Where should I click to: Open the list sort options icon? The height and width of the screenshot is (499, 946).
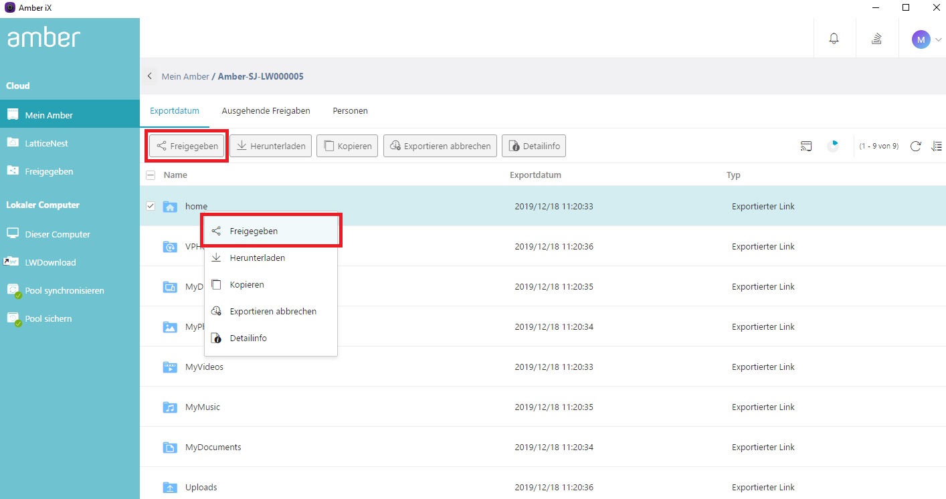pos(937,146)
